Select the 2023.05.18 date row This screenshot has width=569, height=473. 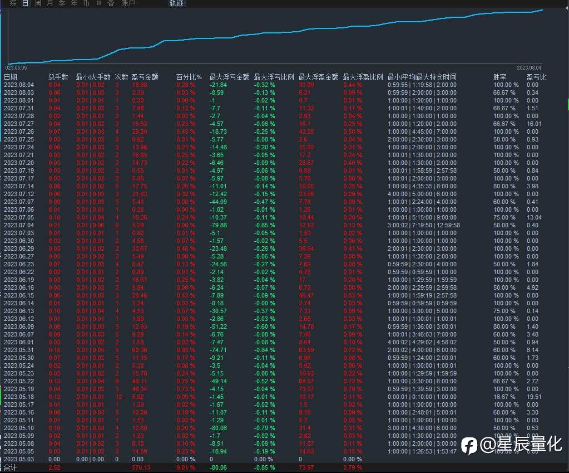[x=19, y=397]
